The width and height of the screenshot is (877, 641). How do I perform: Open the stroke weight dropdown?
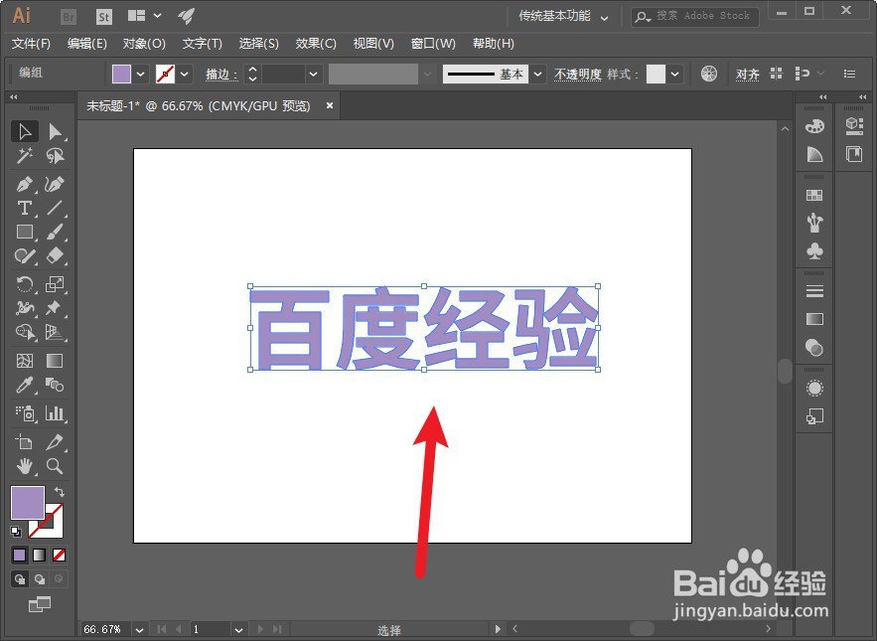point(312,74)
